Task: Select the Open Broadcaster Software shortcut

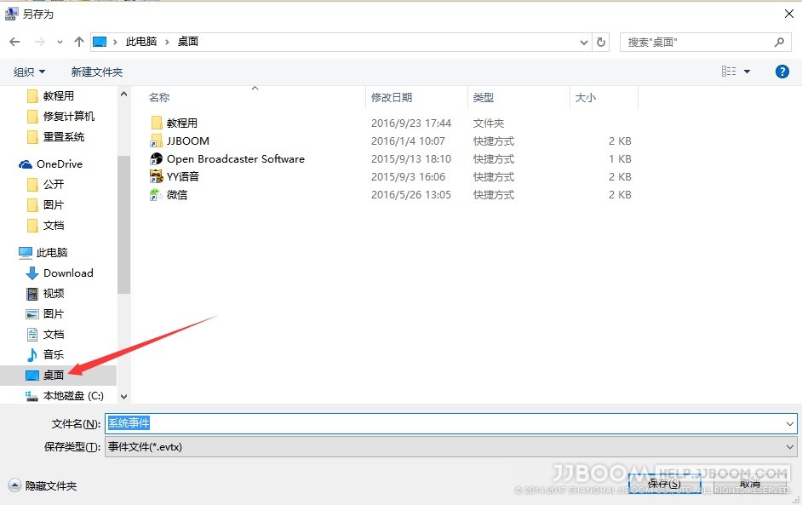Action: click(x=235, y=159)
